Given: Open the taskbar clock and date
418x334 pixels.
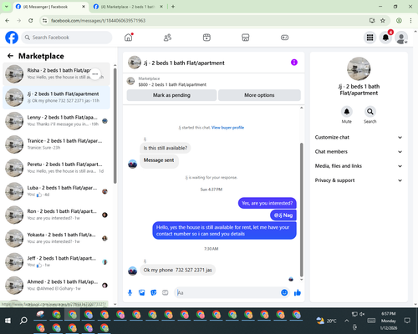Looking at the screenshot, I should click(389, 321).
